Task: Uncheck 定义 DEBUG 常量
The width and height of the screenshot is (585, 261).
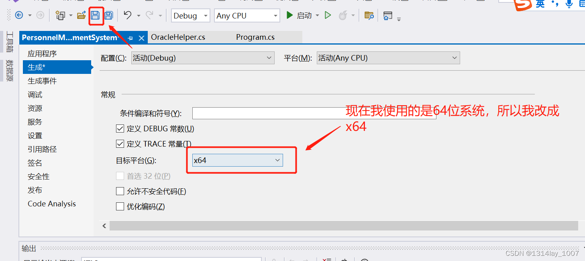Action: (x=120, y=128)
